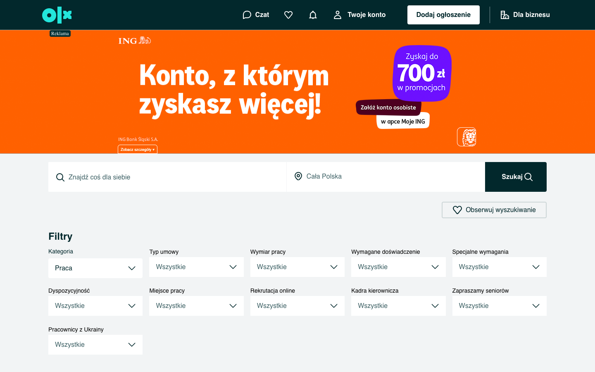Open Twoje konto menu

[359, 15]
